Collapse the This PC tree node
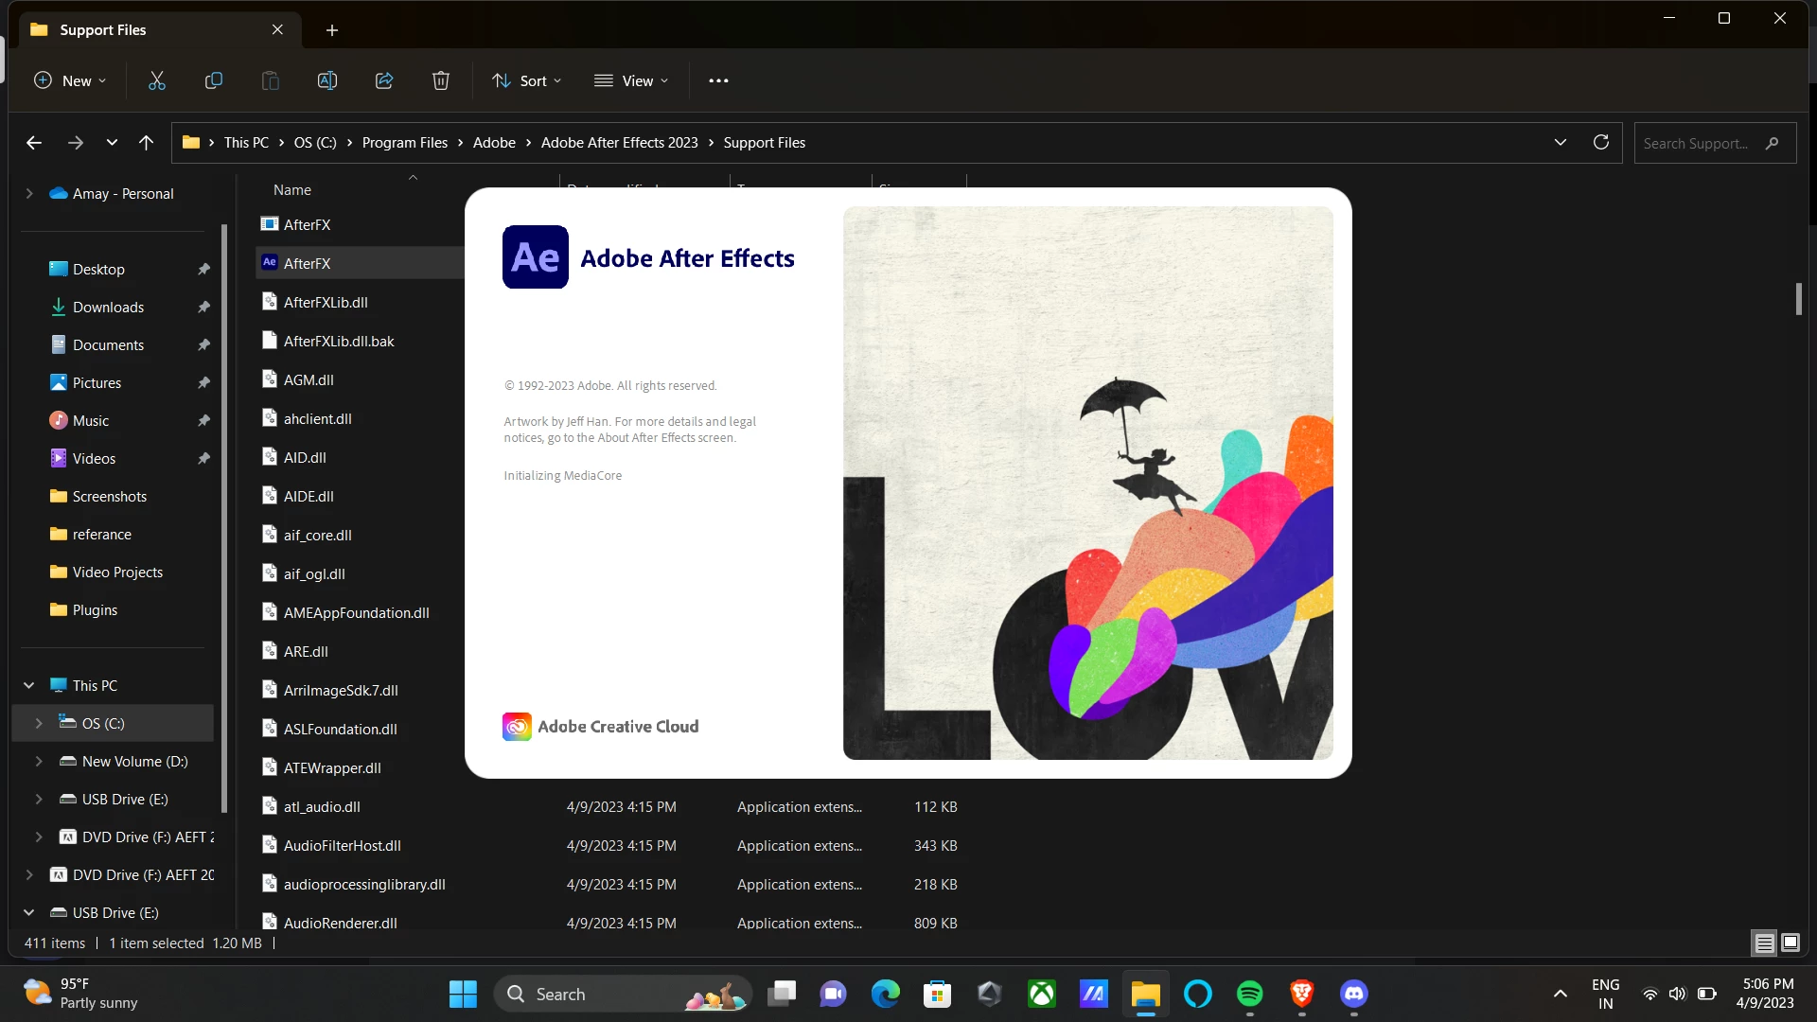 [29, 685]
